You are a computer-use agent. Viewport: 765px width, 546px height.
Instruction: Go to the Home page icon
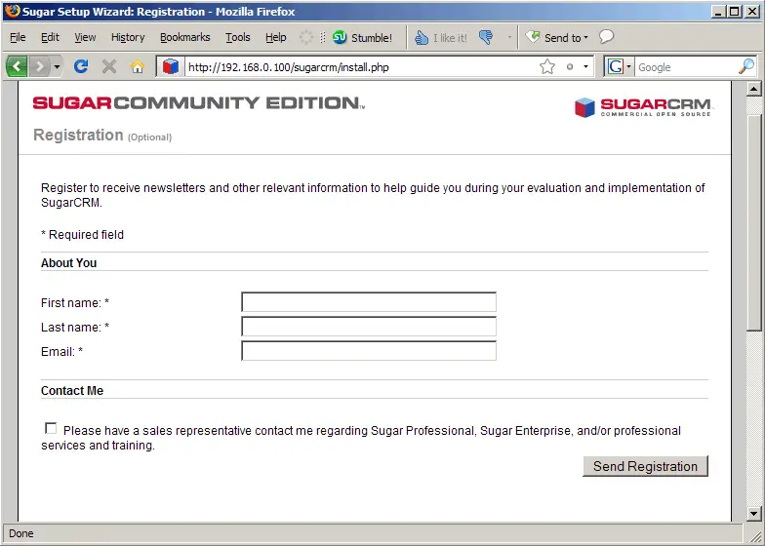[137, 66]
